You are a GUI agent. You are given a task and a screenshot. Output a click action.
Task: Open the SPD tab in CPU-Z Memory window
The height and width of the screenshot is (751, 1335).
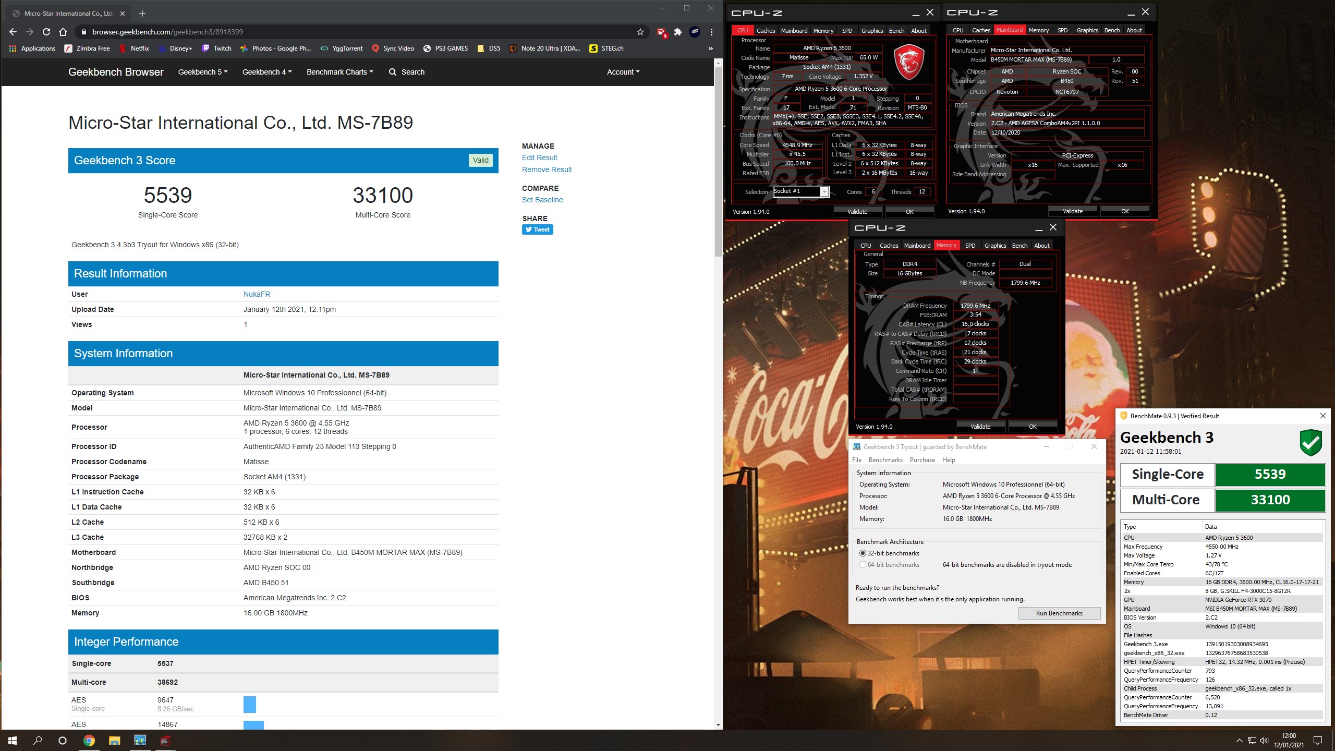click(970, 246)
